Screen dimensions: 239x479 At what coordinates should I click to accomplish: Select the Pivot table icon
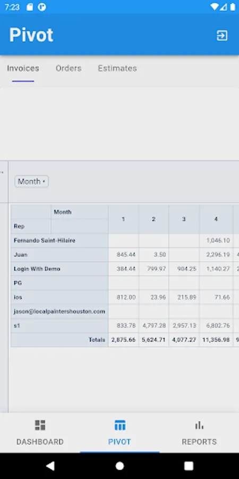tap(120, 425)
